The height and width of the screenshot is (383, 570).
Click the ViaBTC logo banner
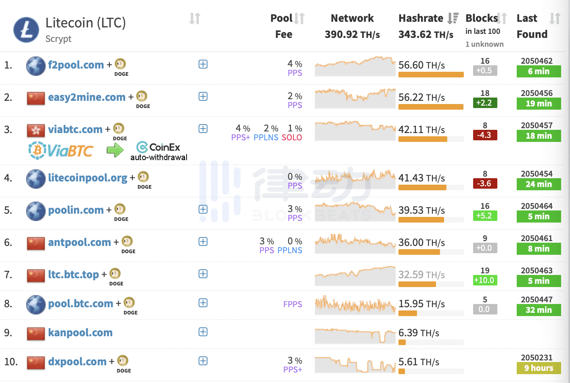click(61, 150)
